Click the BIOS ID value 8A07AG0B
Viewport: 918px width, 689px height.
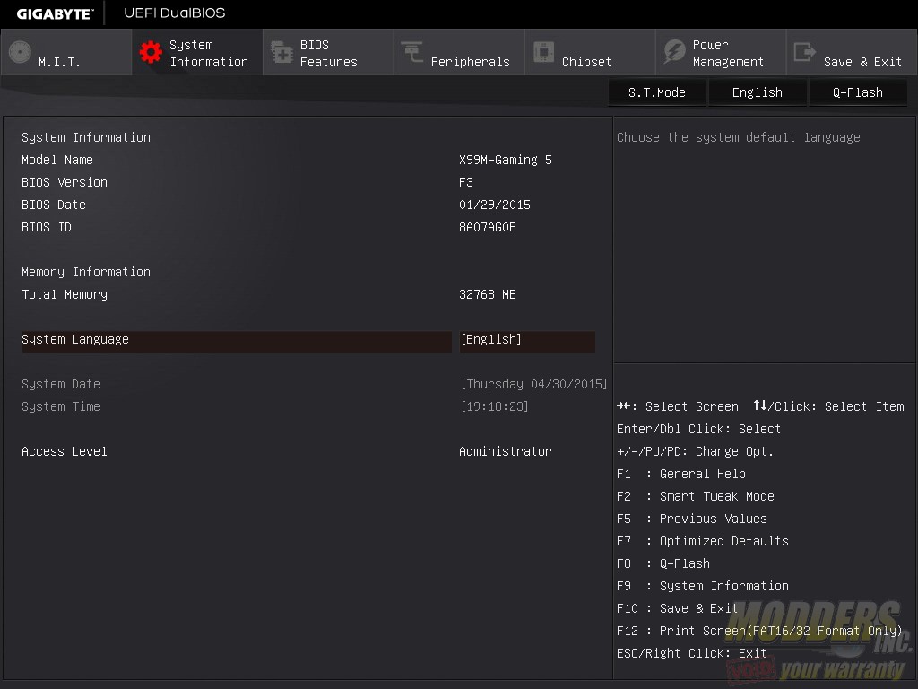pyautogui.click(x=488, y=227)
